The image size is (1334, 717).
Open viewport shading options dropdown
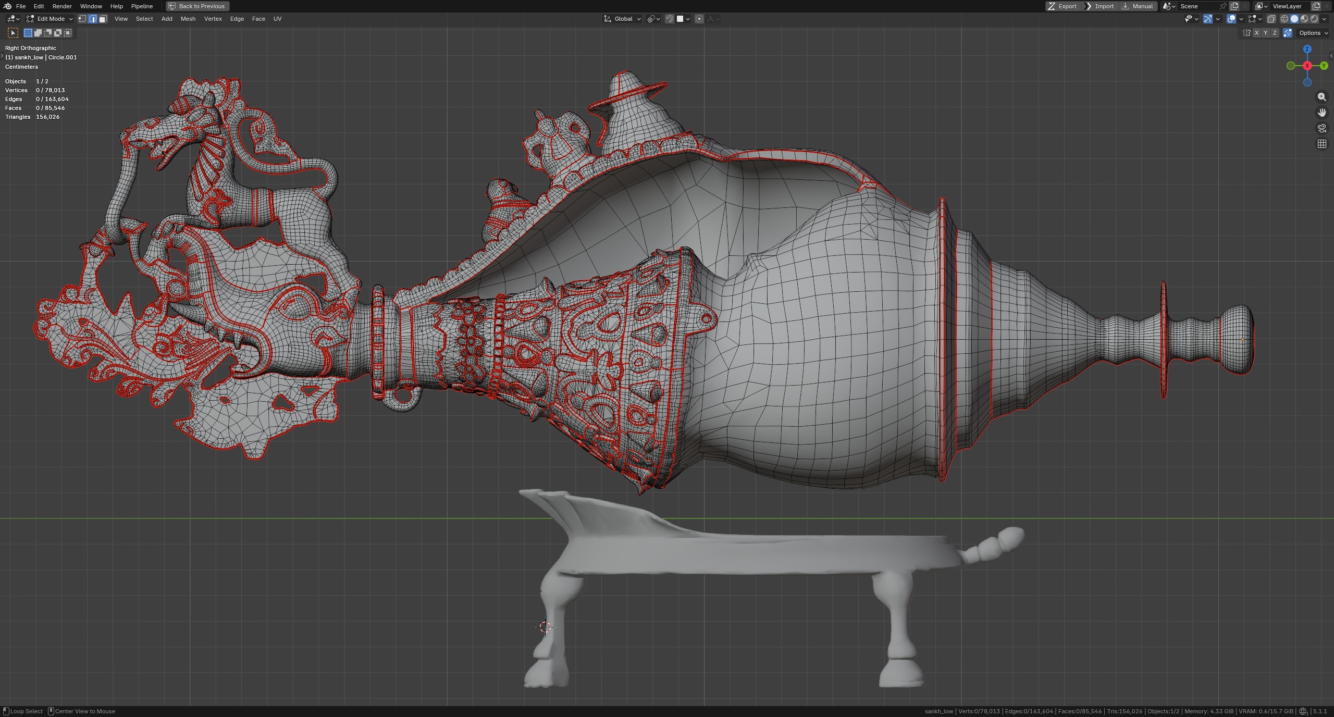(1324, 19)
